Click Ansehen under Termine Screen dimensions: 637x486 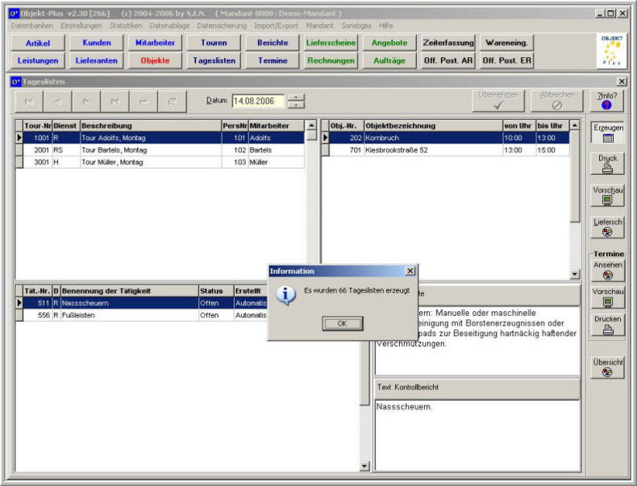[608, 271]
